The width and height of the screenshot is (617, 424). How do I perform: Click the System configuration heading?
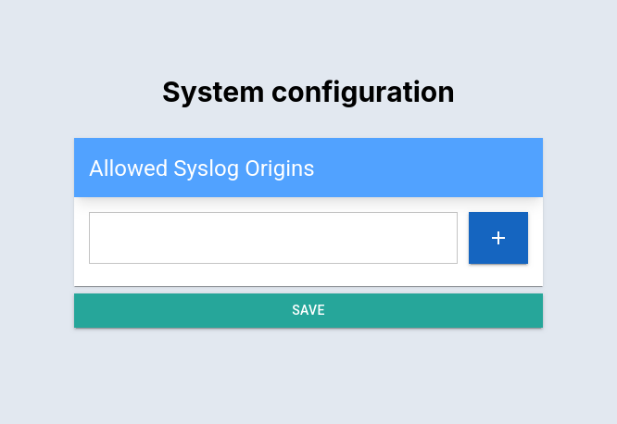point(308,93)
